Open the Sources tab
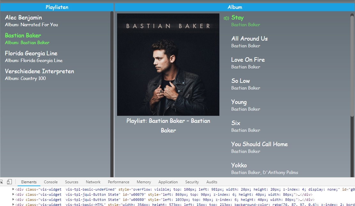The height and width of the screenshot is (206, 355). (72, 182)
